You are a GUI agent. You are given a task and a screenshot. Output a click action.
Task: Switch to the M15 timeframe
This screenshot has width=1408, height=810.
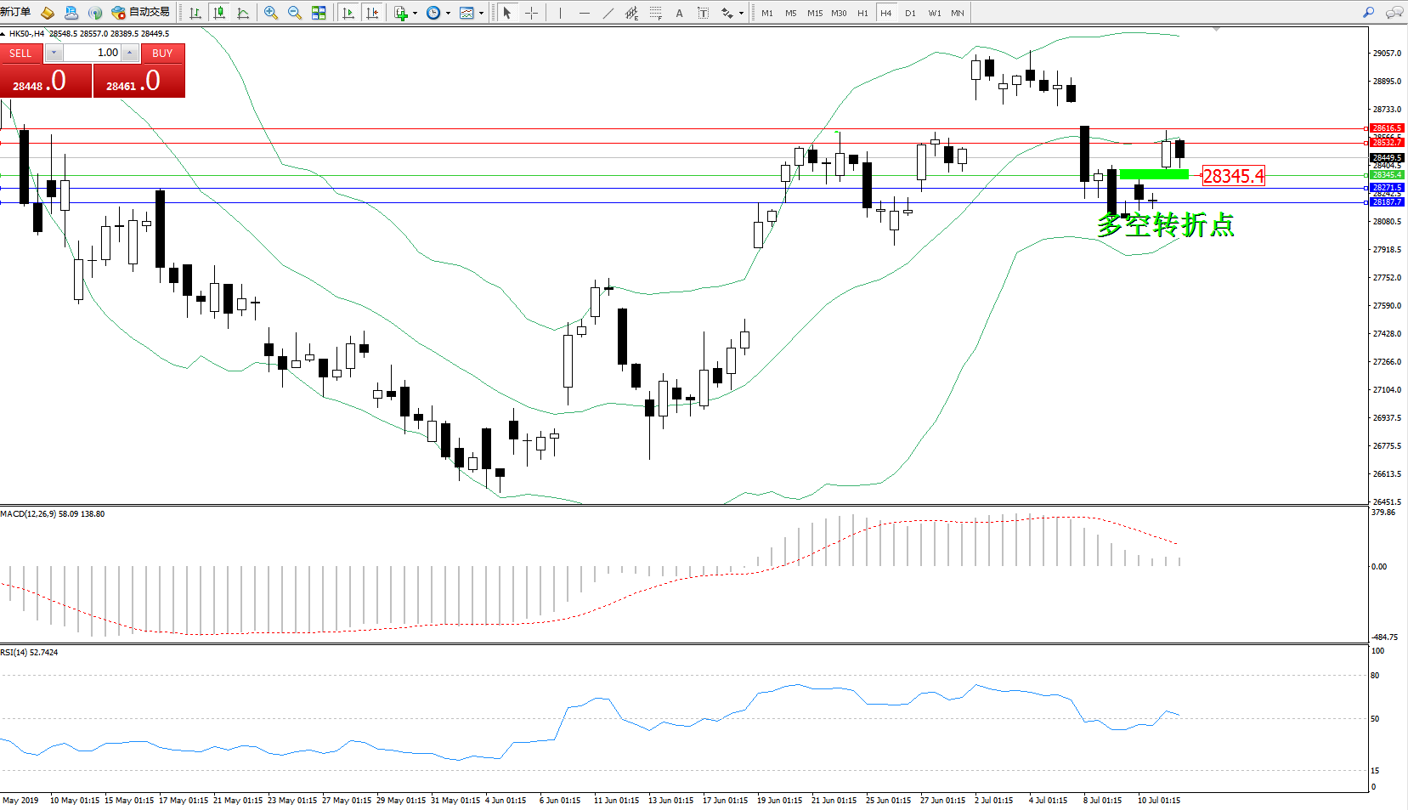pyautogui.click(x=814, y=13)
